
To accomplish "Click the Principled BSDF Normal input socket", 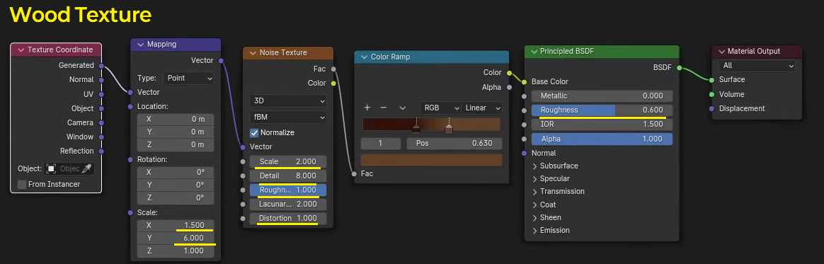I will click(x=525, y=154).
